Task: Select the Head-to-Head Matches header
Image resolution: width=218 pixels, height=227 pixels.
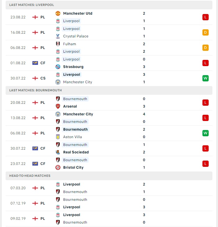Action: click(109, 176)
